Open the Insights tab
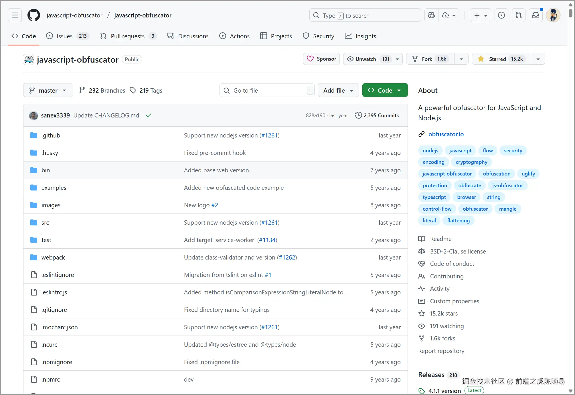Image resolution: width=575 pixels, height=395 pixels. click(360, 36)
